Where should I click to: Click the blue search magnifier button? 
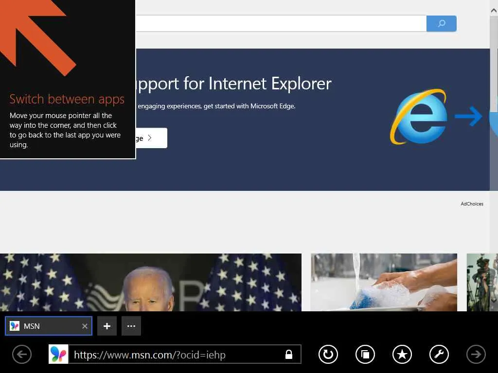(x=441, y=23)
